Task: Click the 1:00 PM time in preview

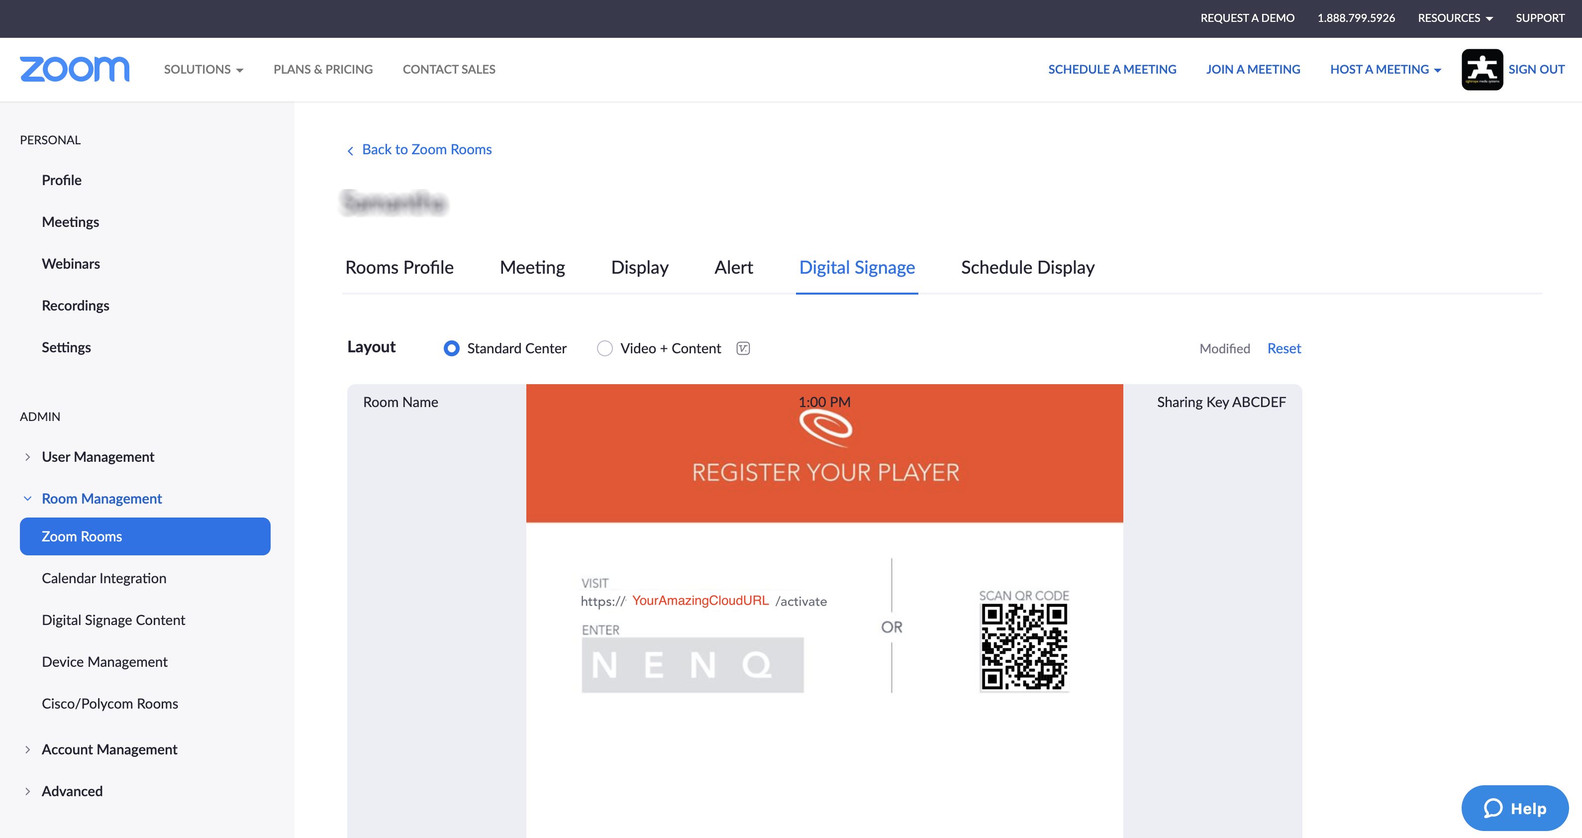Action: (824, 402)
